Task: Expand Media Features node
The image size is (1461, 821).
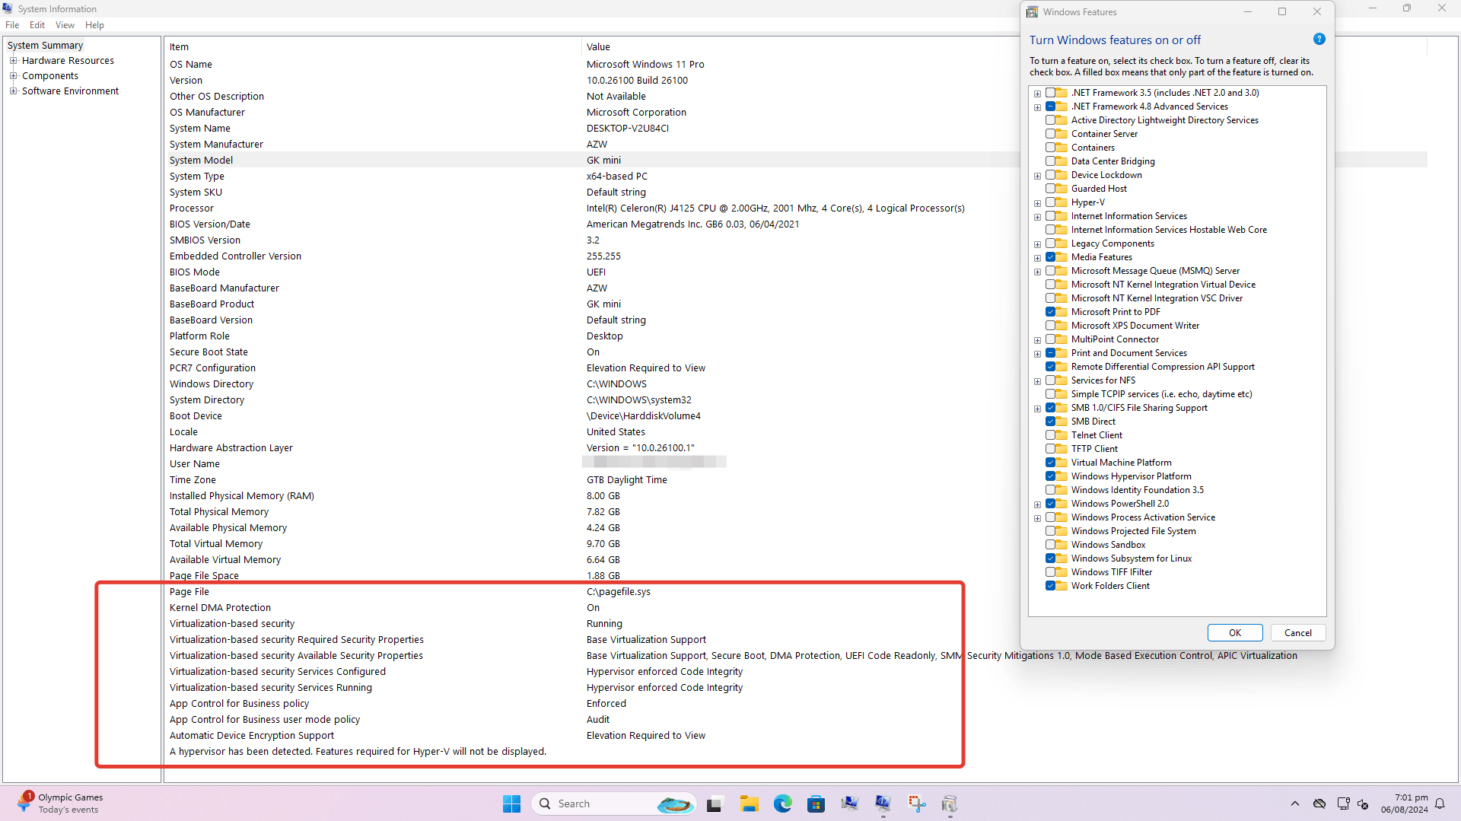Action: [x=1037, y=258]
